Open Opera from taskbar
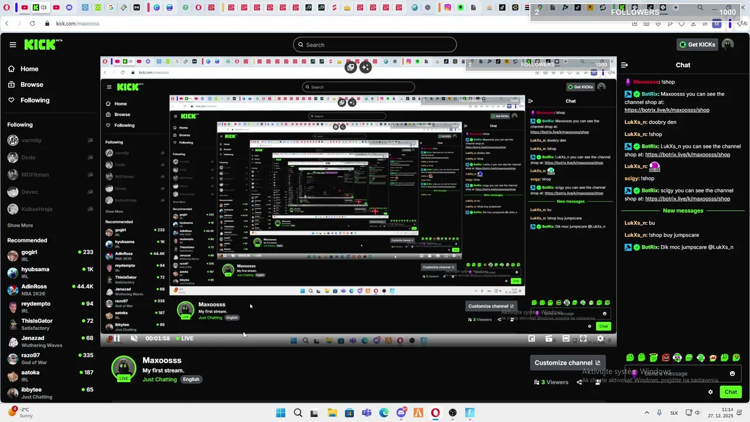The height and width of the screenshot is (422, 750). tap(435, 413)
